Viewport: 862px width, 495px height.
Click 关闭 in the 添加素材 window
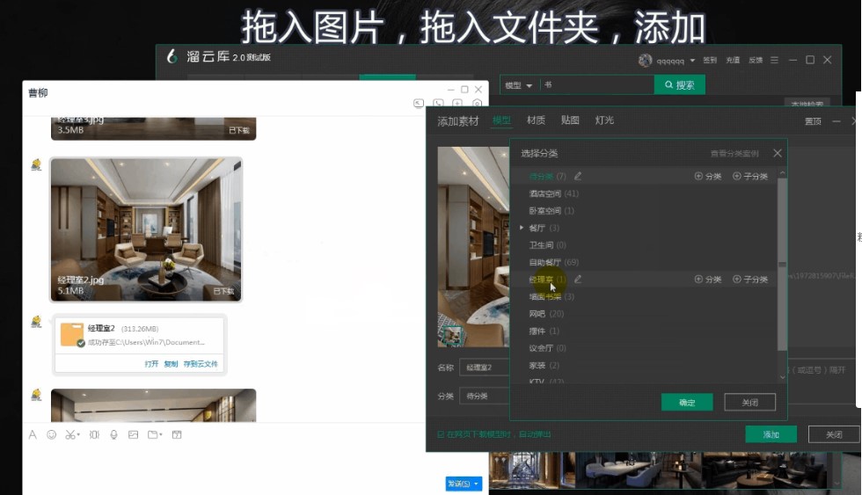point(834,434)
